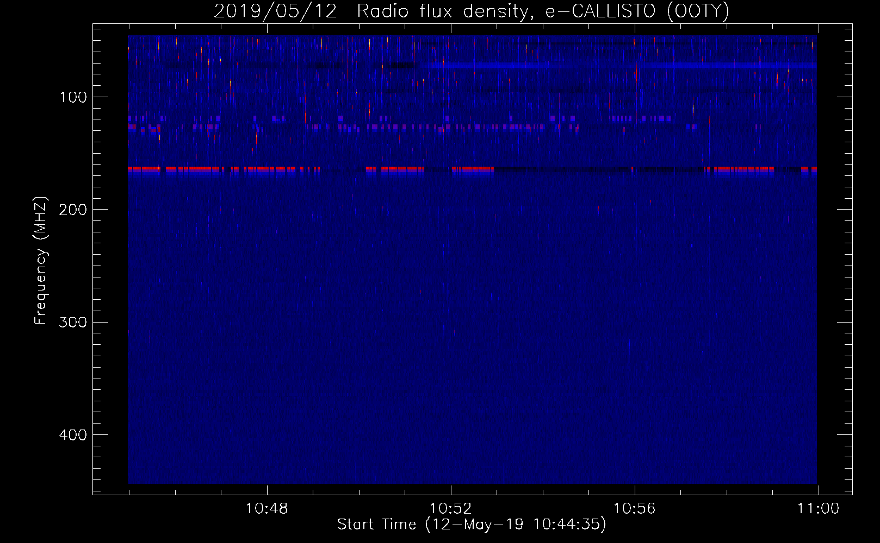880x543 pixels.
Task: Click the 300 frequency tick label
Action: pos(73,322)
